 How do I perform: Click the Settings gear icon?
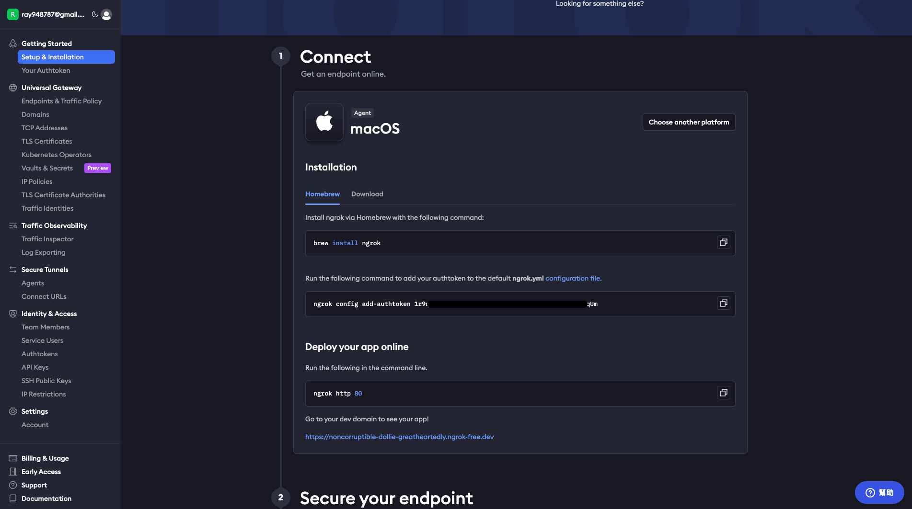click(x=13, y=411)
